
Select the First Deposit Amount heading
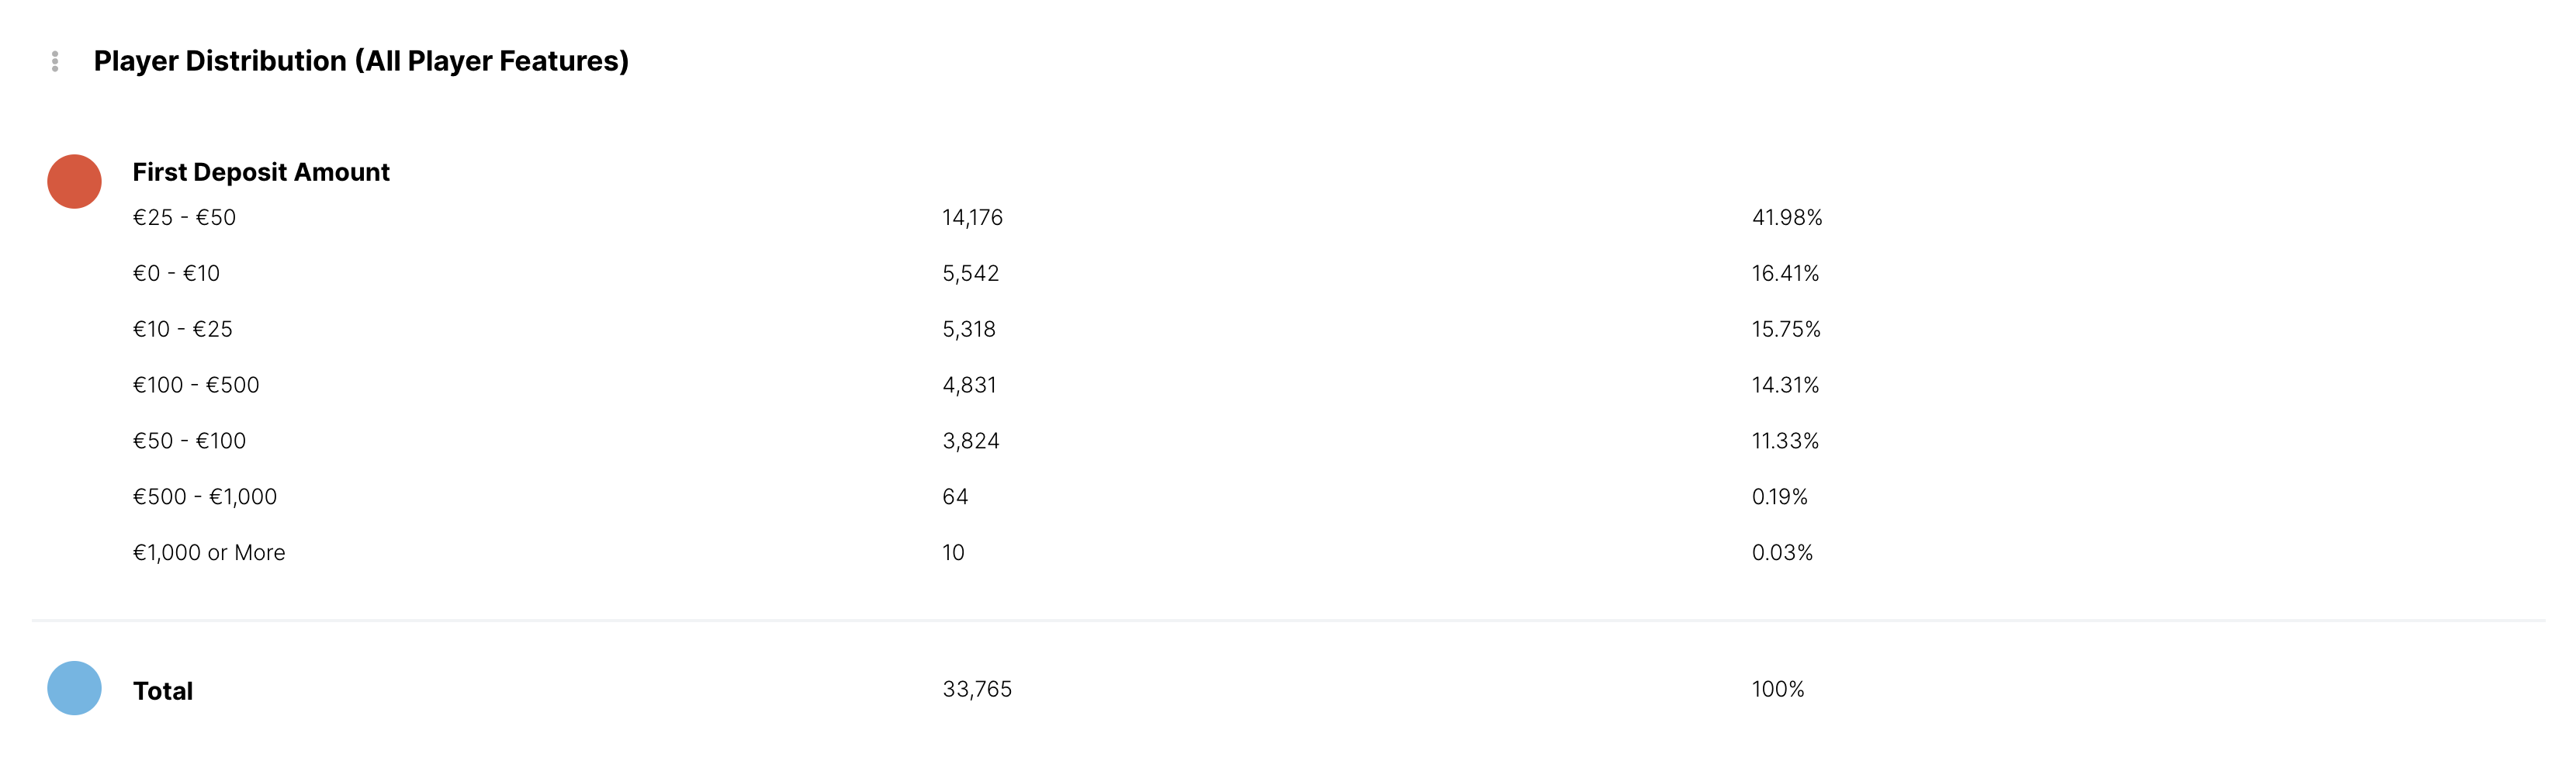[261, 172]
